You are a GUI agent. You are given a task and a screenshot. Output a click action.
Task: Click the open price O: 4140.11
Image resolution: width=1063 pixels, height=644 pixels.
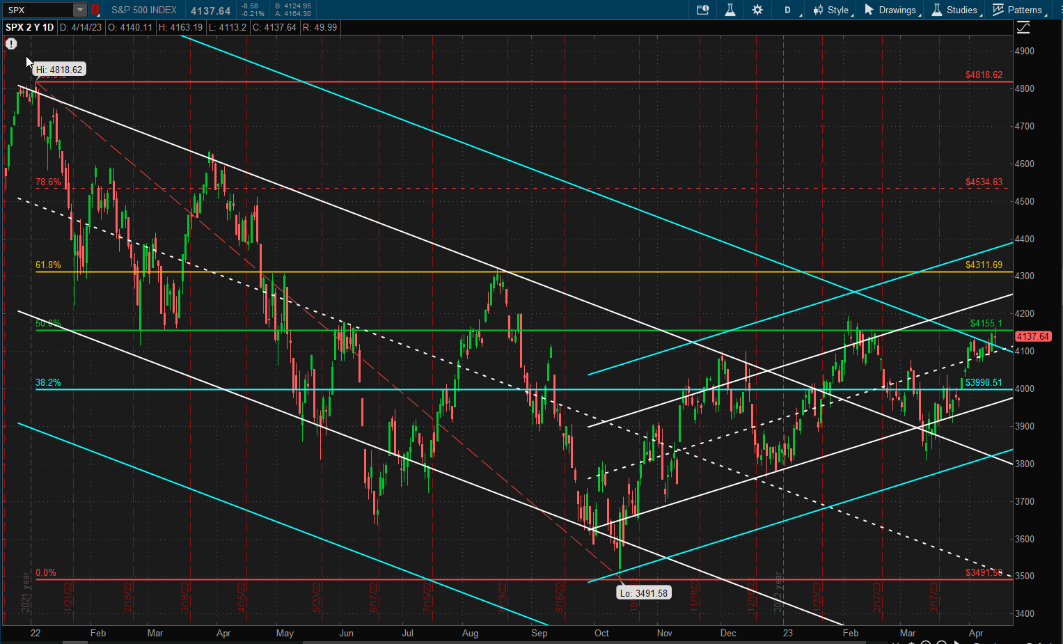[129, 27]
